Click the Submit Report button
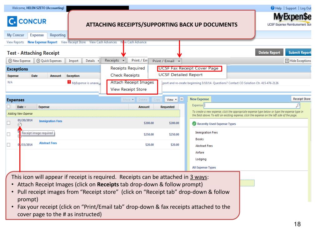The image size is (320, 240). [298, 52]
